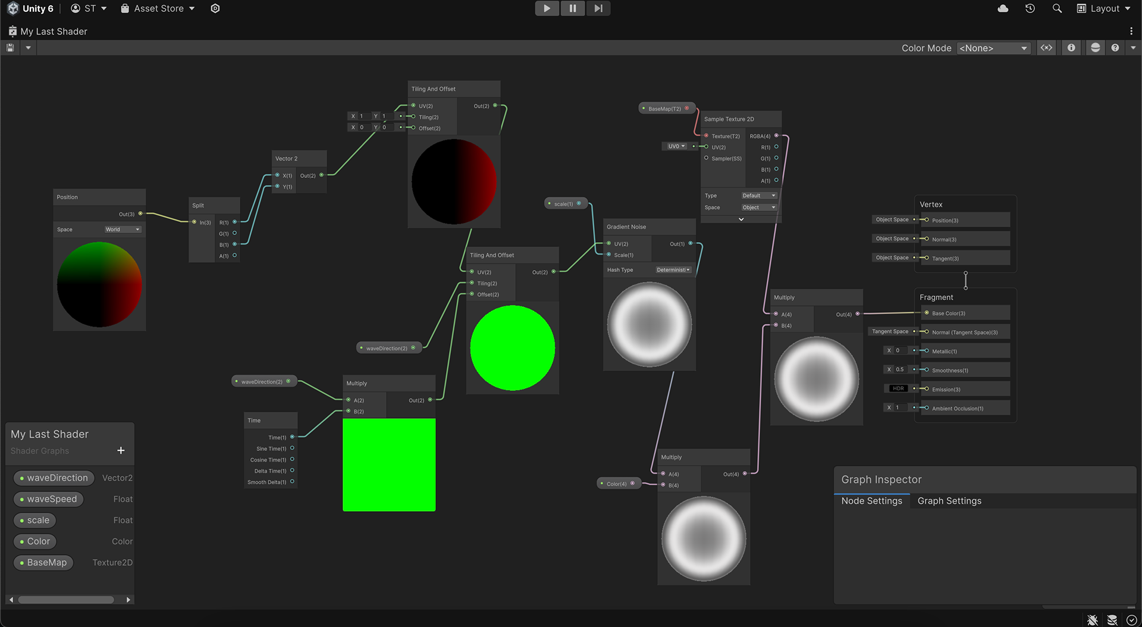Switch to the Node Settings tab

coord(871,501)
